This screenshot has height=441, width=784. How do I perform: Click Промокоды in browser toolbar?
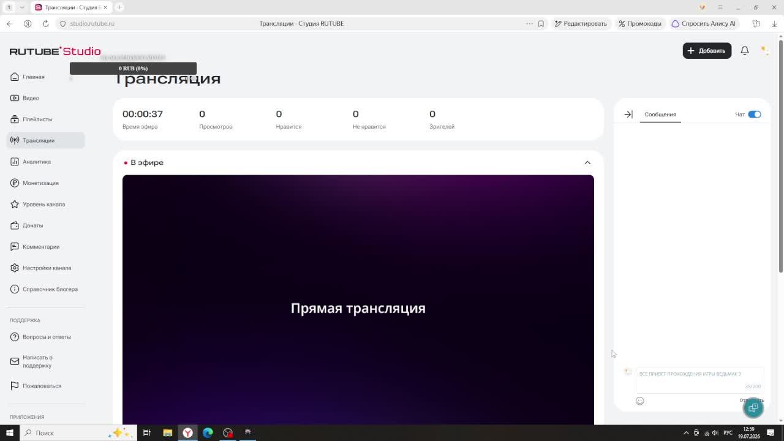coord(640,23)
